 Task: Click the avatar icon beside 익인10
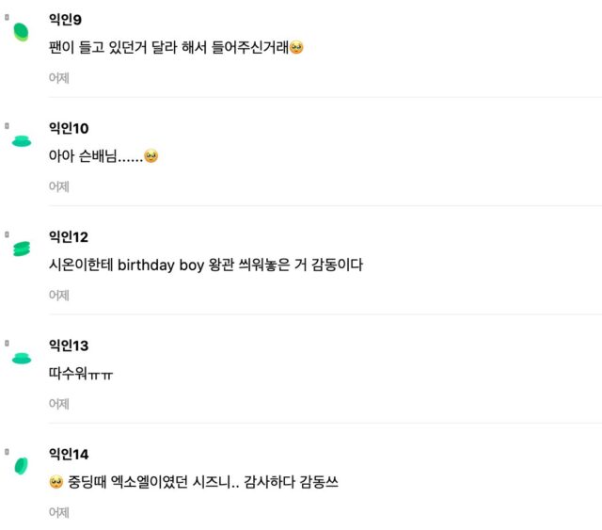(x=21, y=141)
